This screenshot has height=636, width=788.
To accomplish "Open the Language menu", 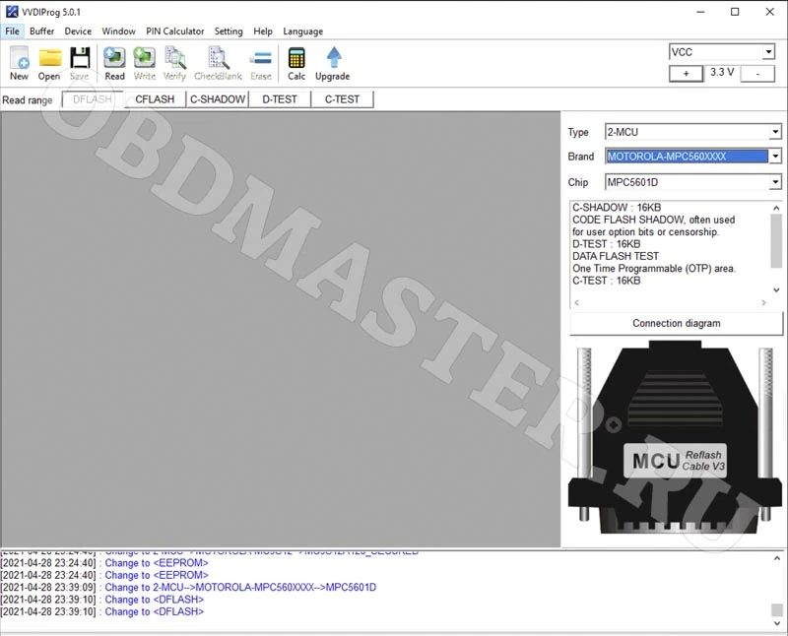I will 303,32.
